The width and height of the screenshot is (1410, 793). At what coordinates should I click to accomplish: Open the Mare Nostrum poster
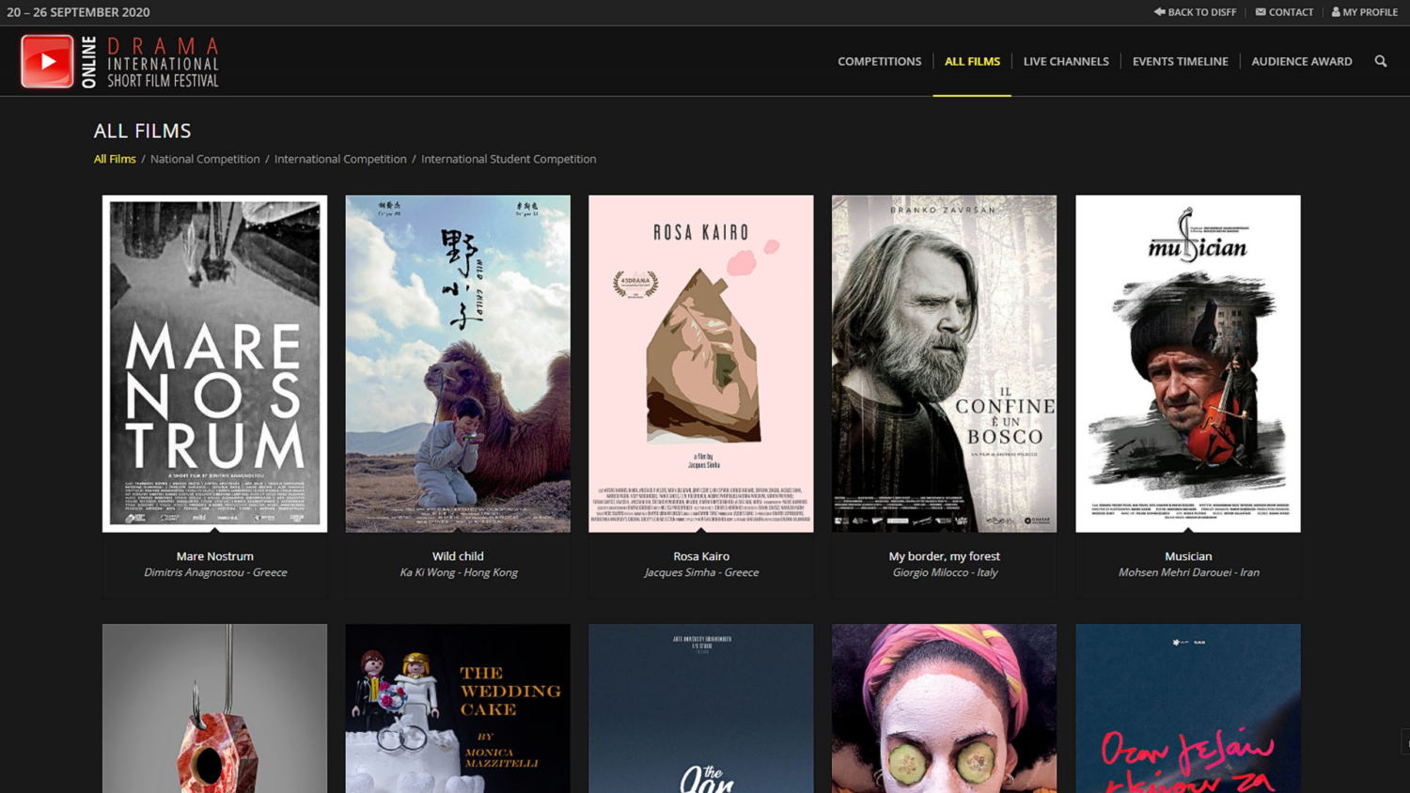click(x=214, y=364)
